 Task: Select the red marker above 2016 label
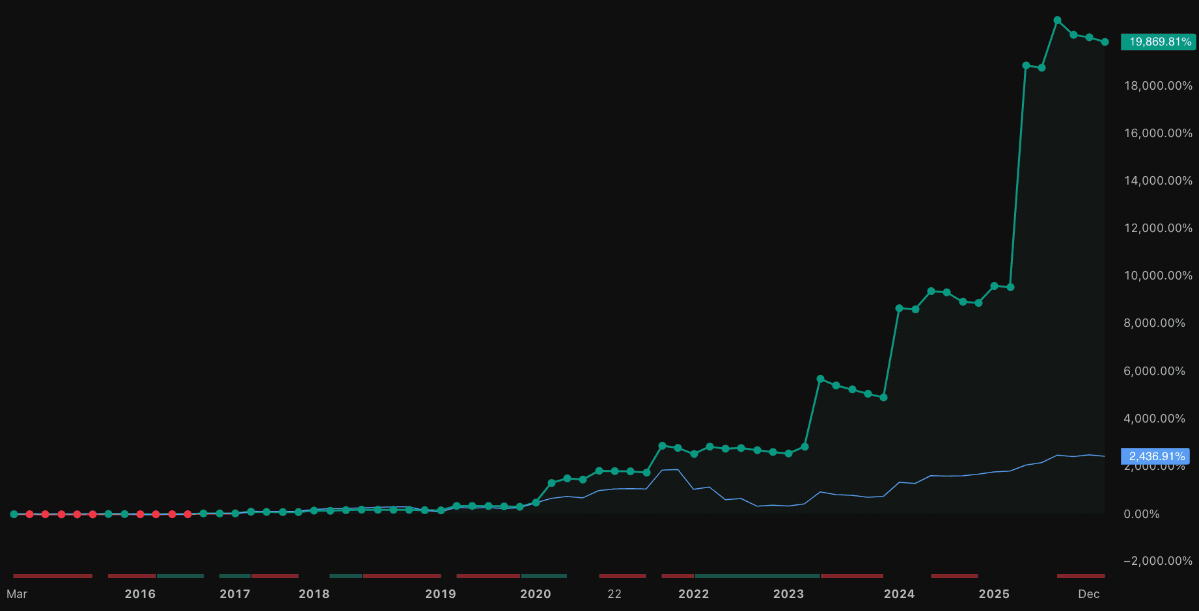point(140,514)
